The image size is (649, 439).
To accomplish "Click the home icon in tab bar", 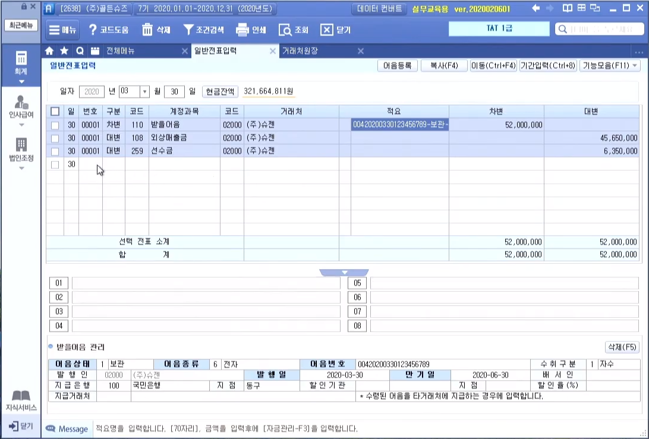I will (x=50, y=51).
